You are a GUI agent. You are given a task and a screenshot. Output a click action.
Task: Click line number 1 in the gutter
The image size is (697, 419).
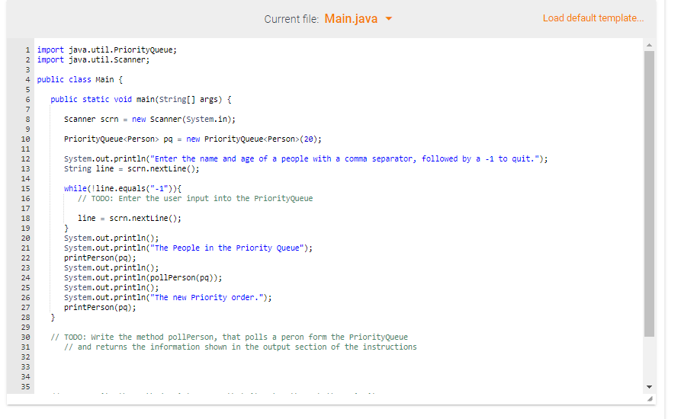tap(27, 50)
